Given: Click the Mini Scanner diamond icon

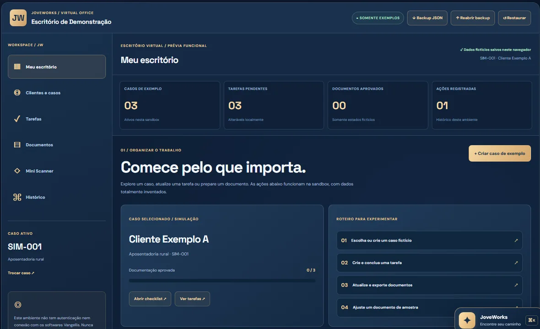Looking at the screenshot, I should pyautogui.click(x=17, y=171).
